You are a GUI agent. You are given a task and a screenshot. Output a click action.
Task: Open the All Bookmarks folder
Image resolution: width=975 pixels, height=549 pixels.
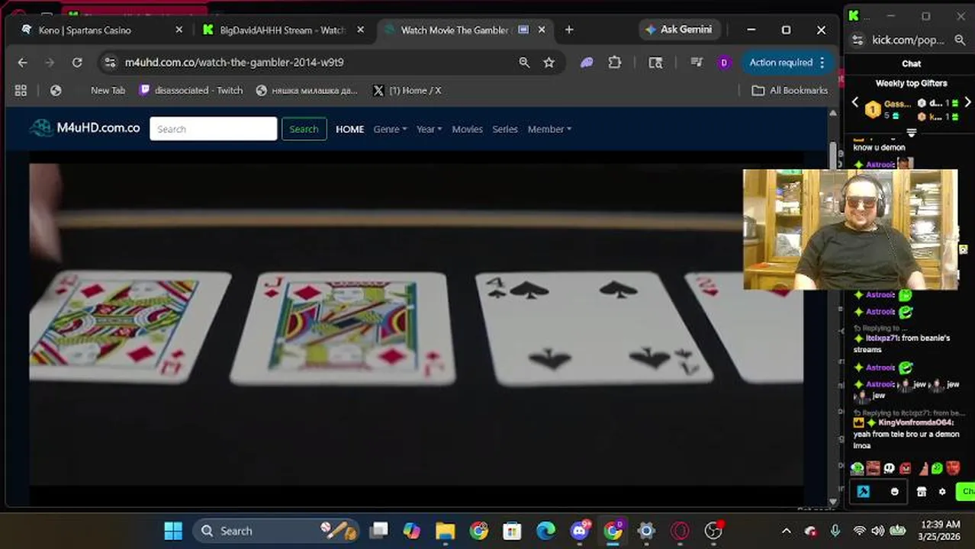tap(790, 90)
